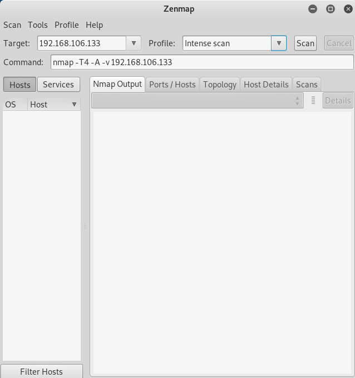
Task: Click into the Target input field
Action: pyautogui.click(x=82, y=43)
